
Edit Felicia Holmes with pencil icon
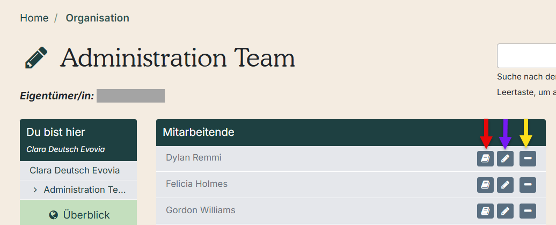505,185
